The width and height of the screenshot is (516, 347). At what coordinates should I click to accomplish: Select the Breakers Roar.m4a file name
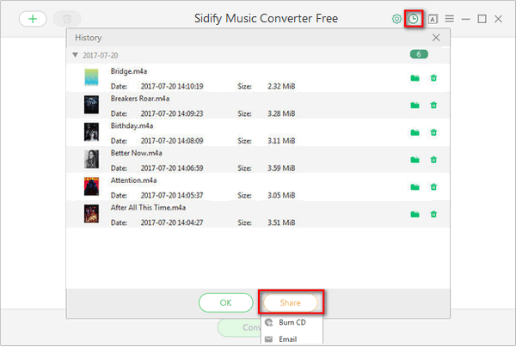click(x=140, y=99)
